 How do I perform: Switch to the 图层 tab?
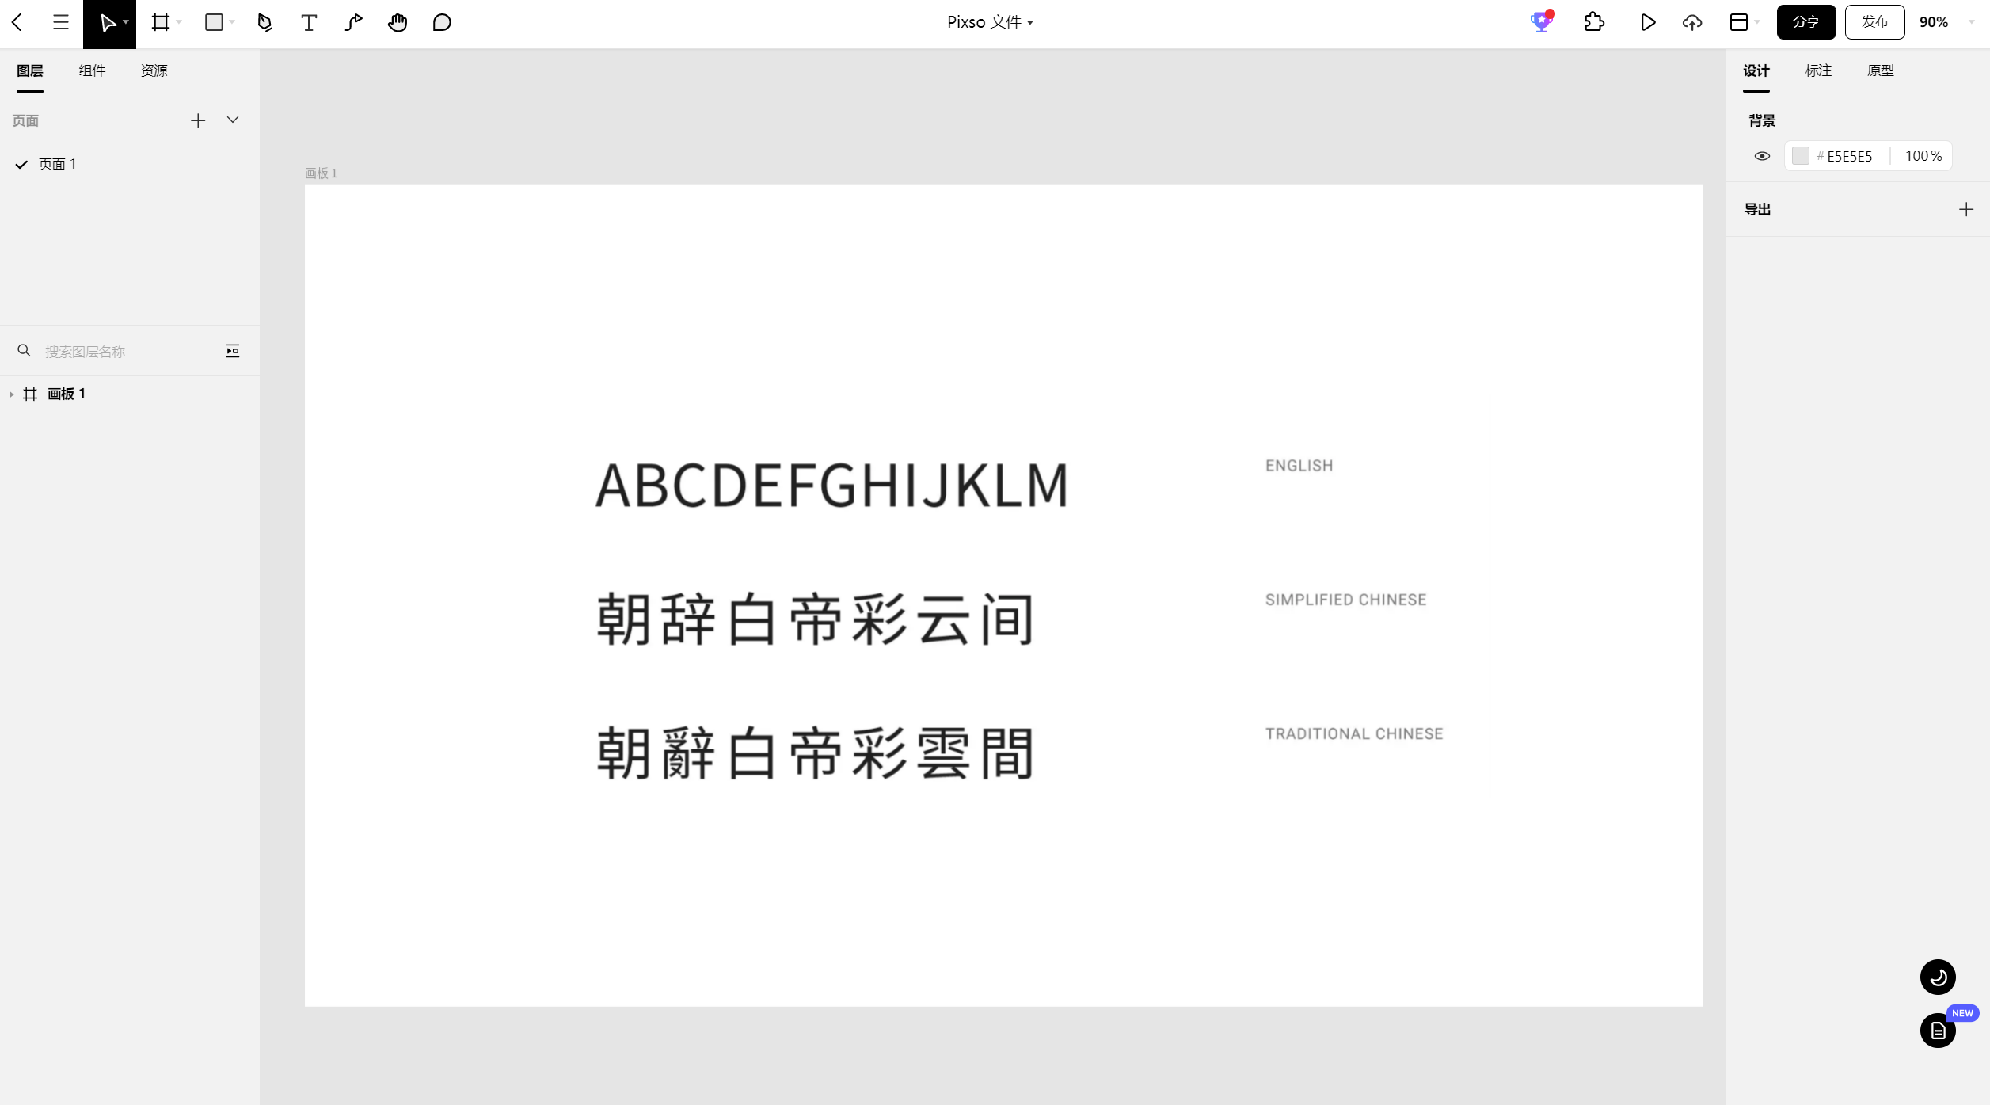point(30,70)
